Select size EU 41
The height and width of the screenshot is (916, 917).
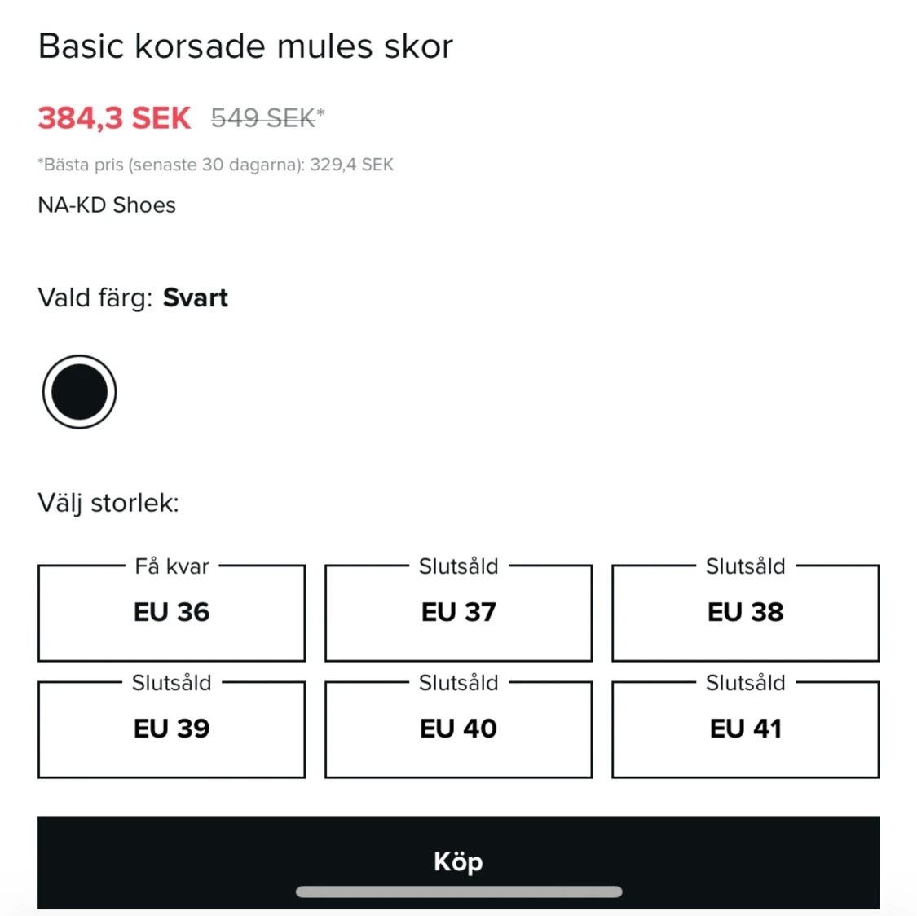745,729
